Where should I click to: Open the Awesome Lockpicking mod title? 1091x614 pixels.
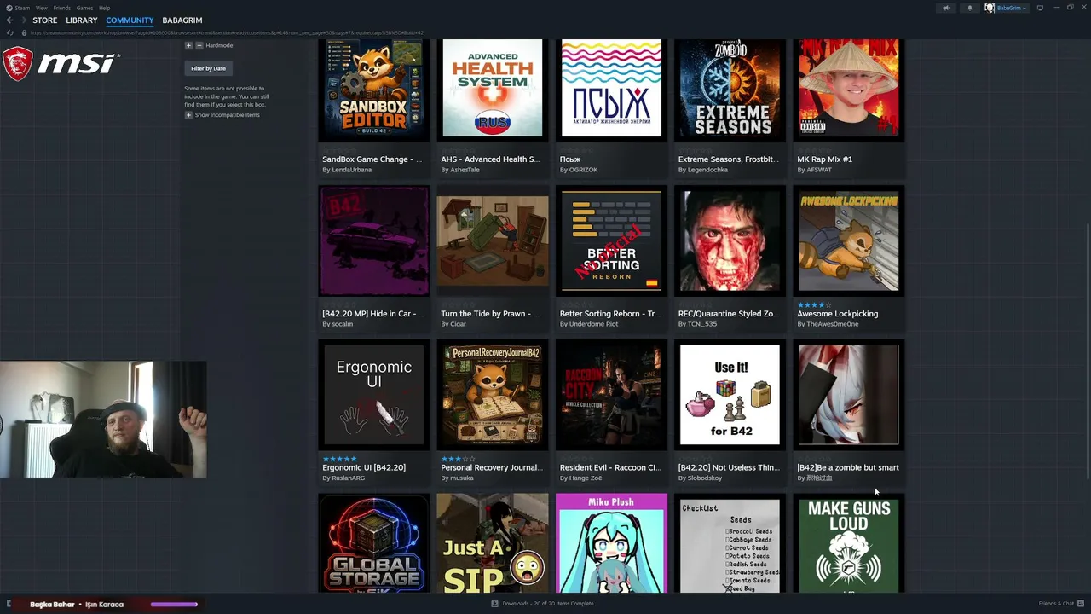837,314
